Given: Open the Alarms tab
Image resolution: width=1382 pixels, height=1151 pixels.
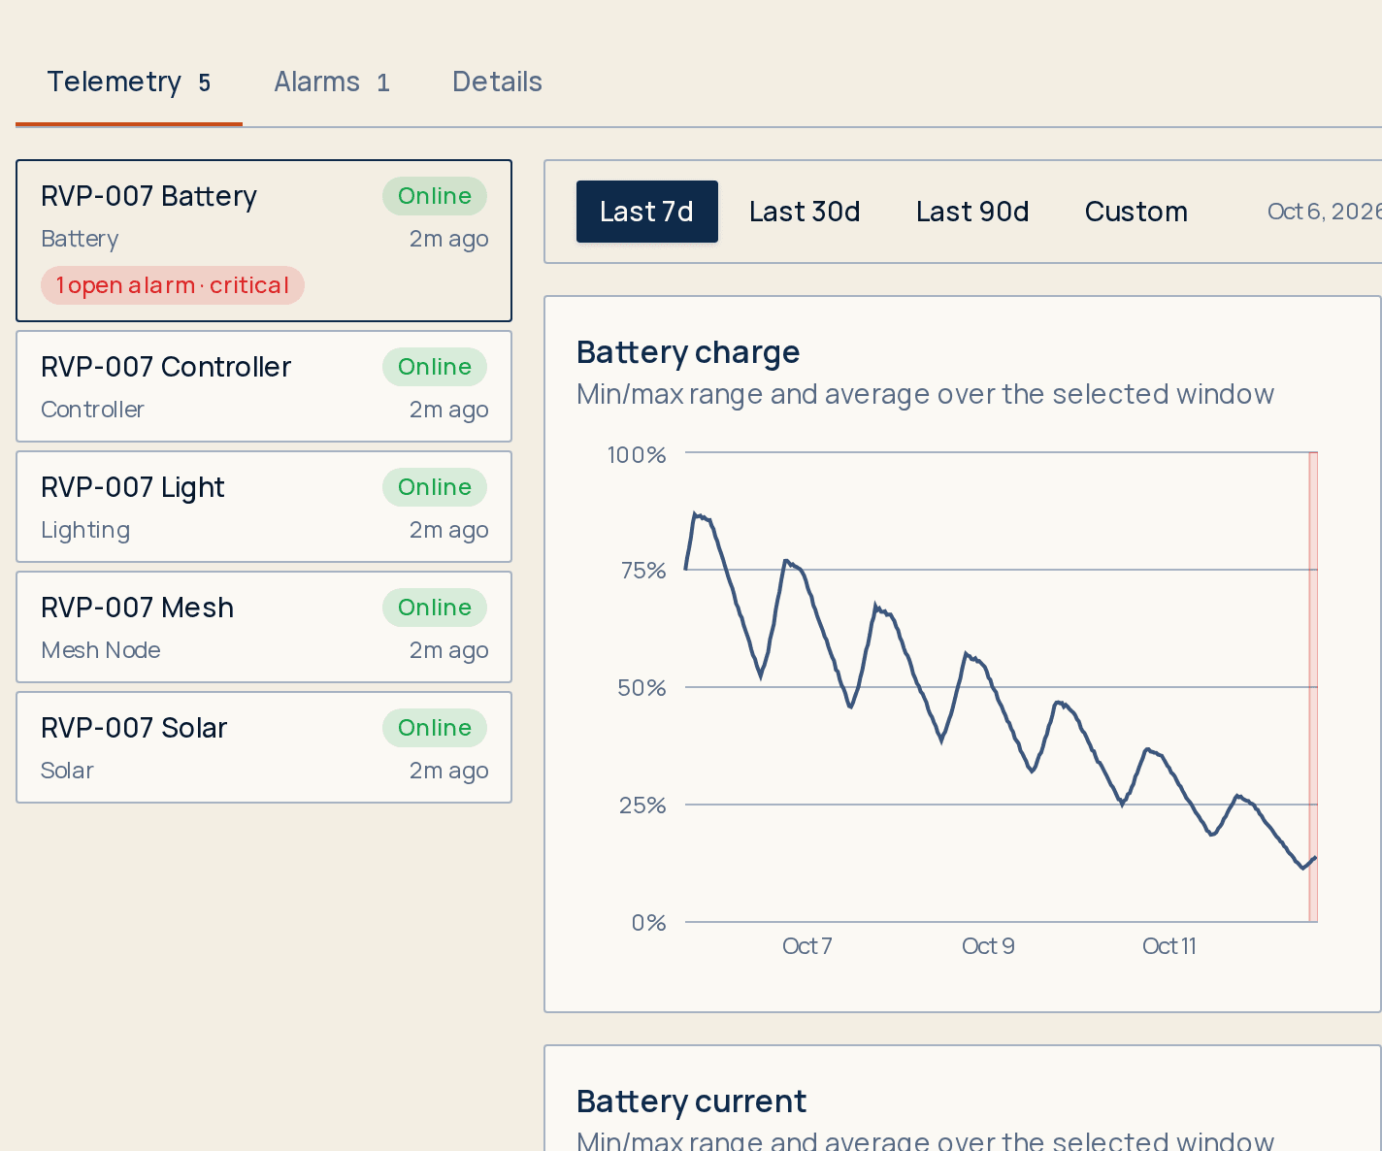Looking at the screenshot, I should point(332,82).
